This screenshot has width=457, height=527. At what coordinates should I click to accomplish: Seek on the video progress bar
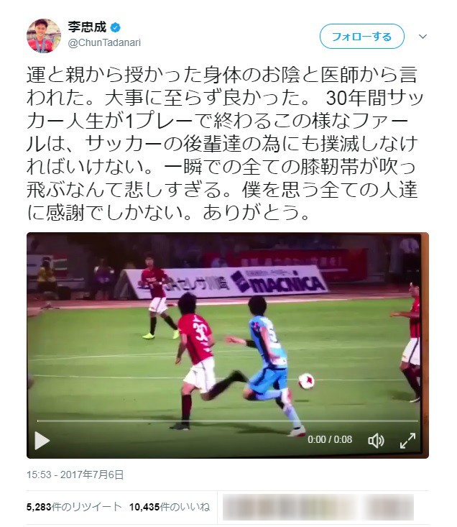click(228, 421)
